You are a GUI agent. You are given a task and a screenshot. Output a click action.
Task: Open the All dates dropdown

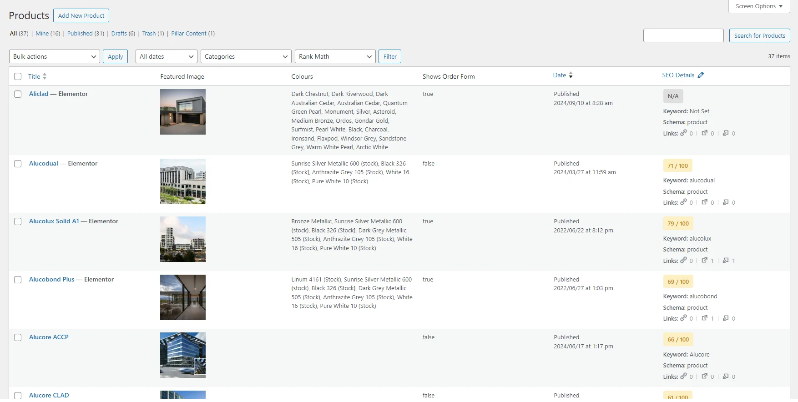coord(166,56)
